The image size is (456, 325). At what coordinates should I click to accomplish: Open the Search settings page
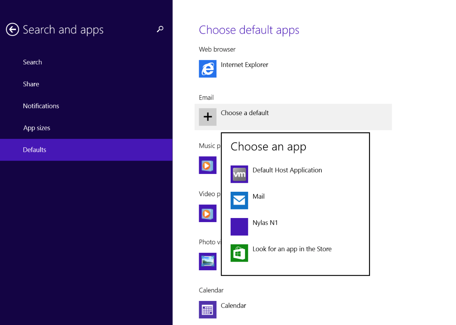(x=32, y=62)
